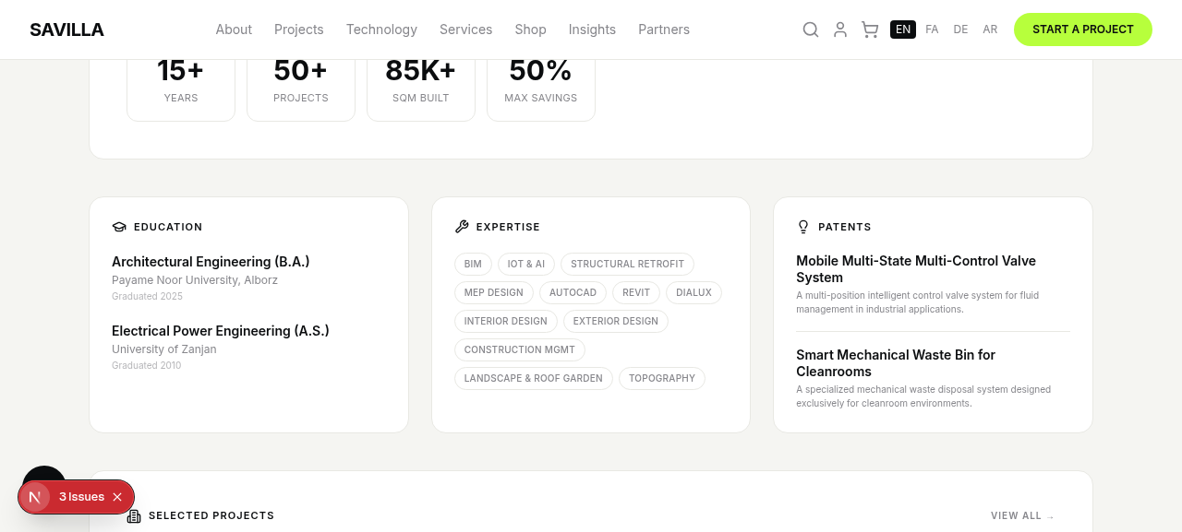
Task: Select the Landscape & Roof Garden tag
Action: (534, 379)
